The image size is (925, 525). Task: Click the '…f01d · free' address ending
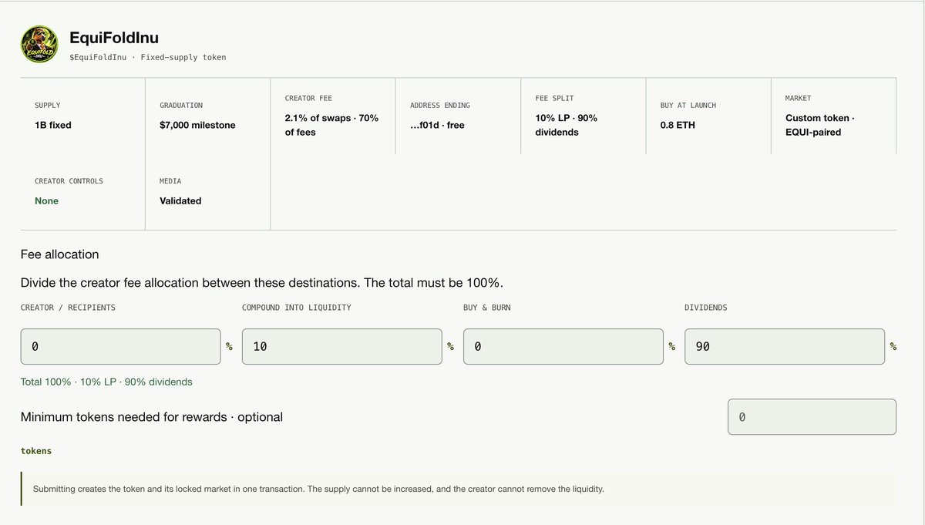pyautogui.click(x=437, y=125)
